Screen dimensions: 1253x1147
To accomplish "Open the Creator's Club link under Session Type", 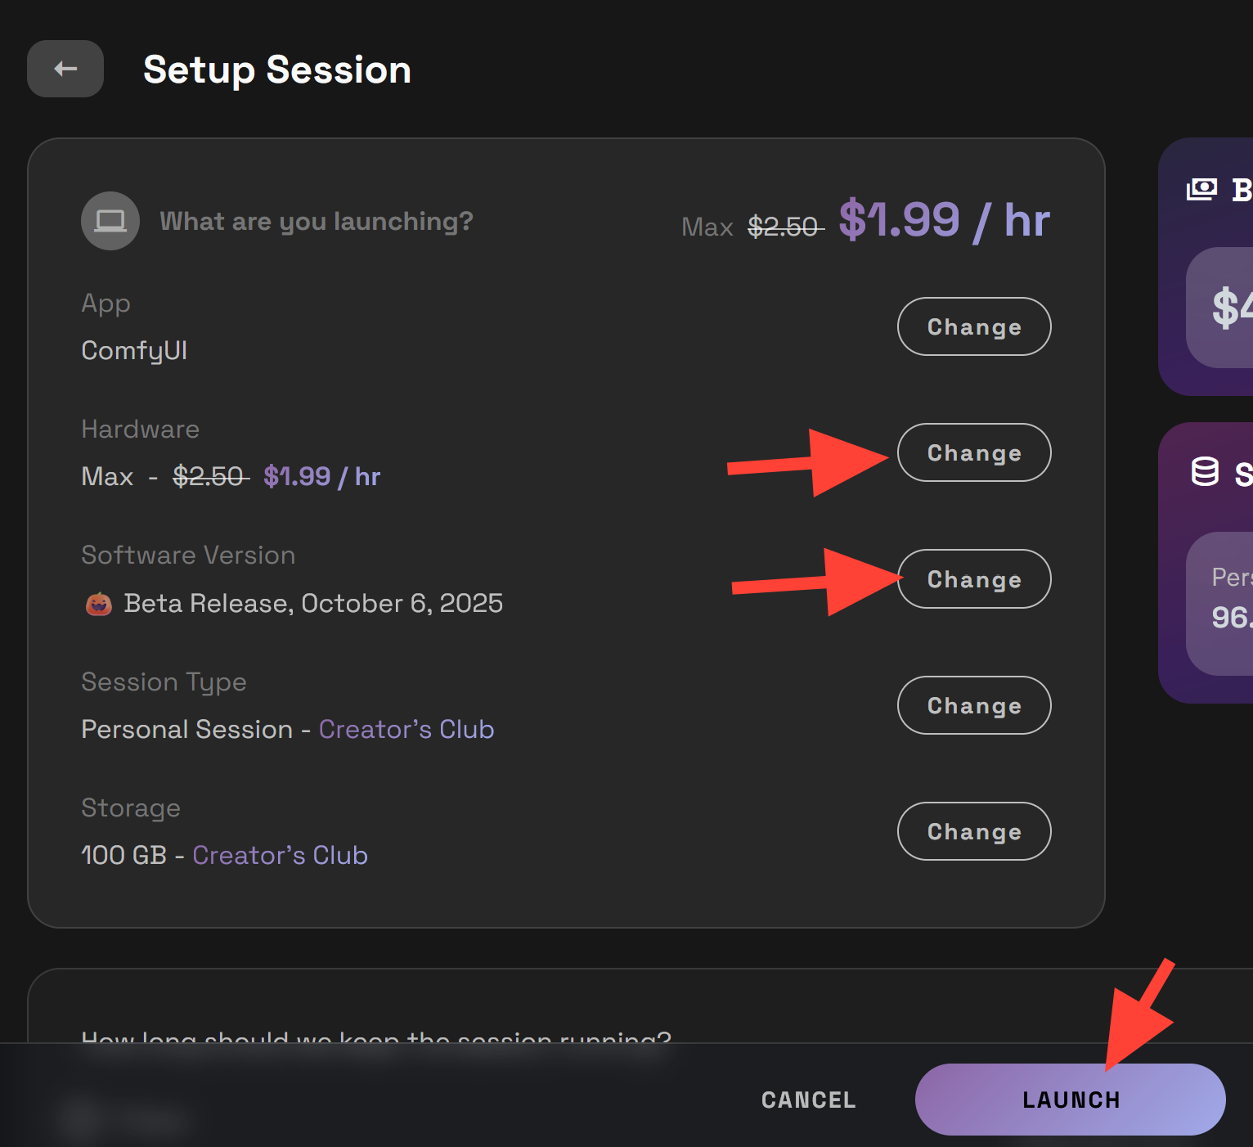I will tap(406, 729).
